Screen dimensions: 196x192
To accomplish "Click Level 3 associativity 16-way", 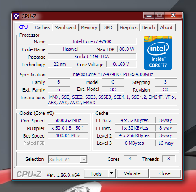I will point(166,143).
